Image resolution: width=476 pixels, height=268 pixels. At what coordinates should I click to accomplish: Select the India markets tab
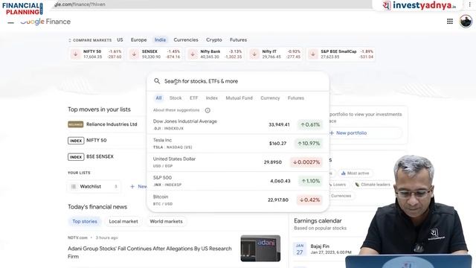pos(160,39)
